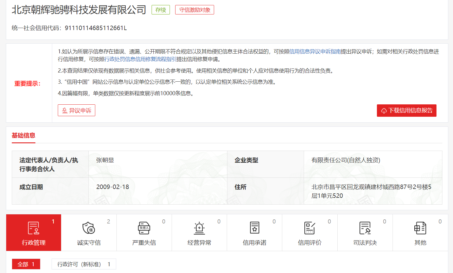Screen dimensions: 453x273
Task: Click the cloud download icon
Action: click(384, 111)
